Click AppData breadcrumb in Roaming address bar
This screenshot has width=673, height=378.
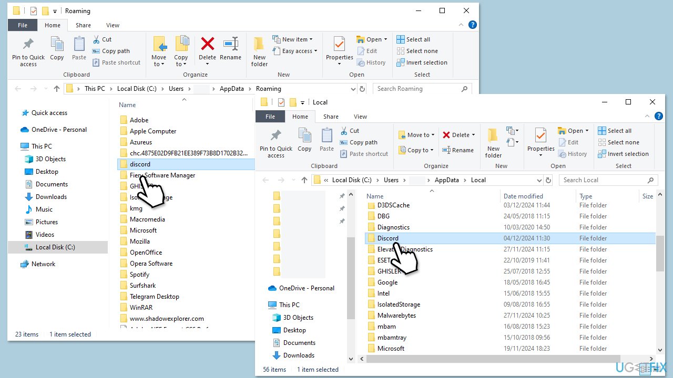pos(232,89)
